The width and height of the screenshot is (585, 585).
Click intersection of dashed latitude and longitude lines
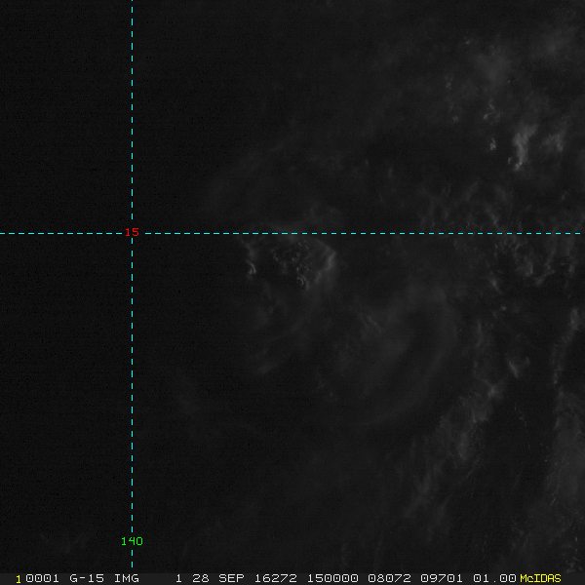coord(132,233)
